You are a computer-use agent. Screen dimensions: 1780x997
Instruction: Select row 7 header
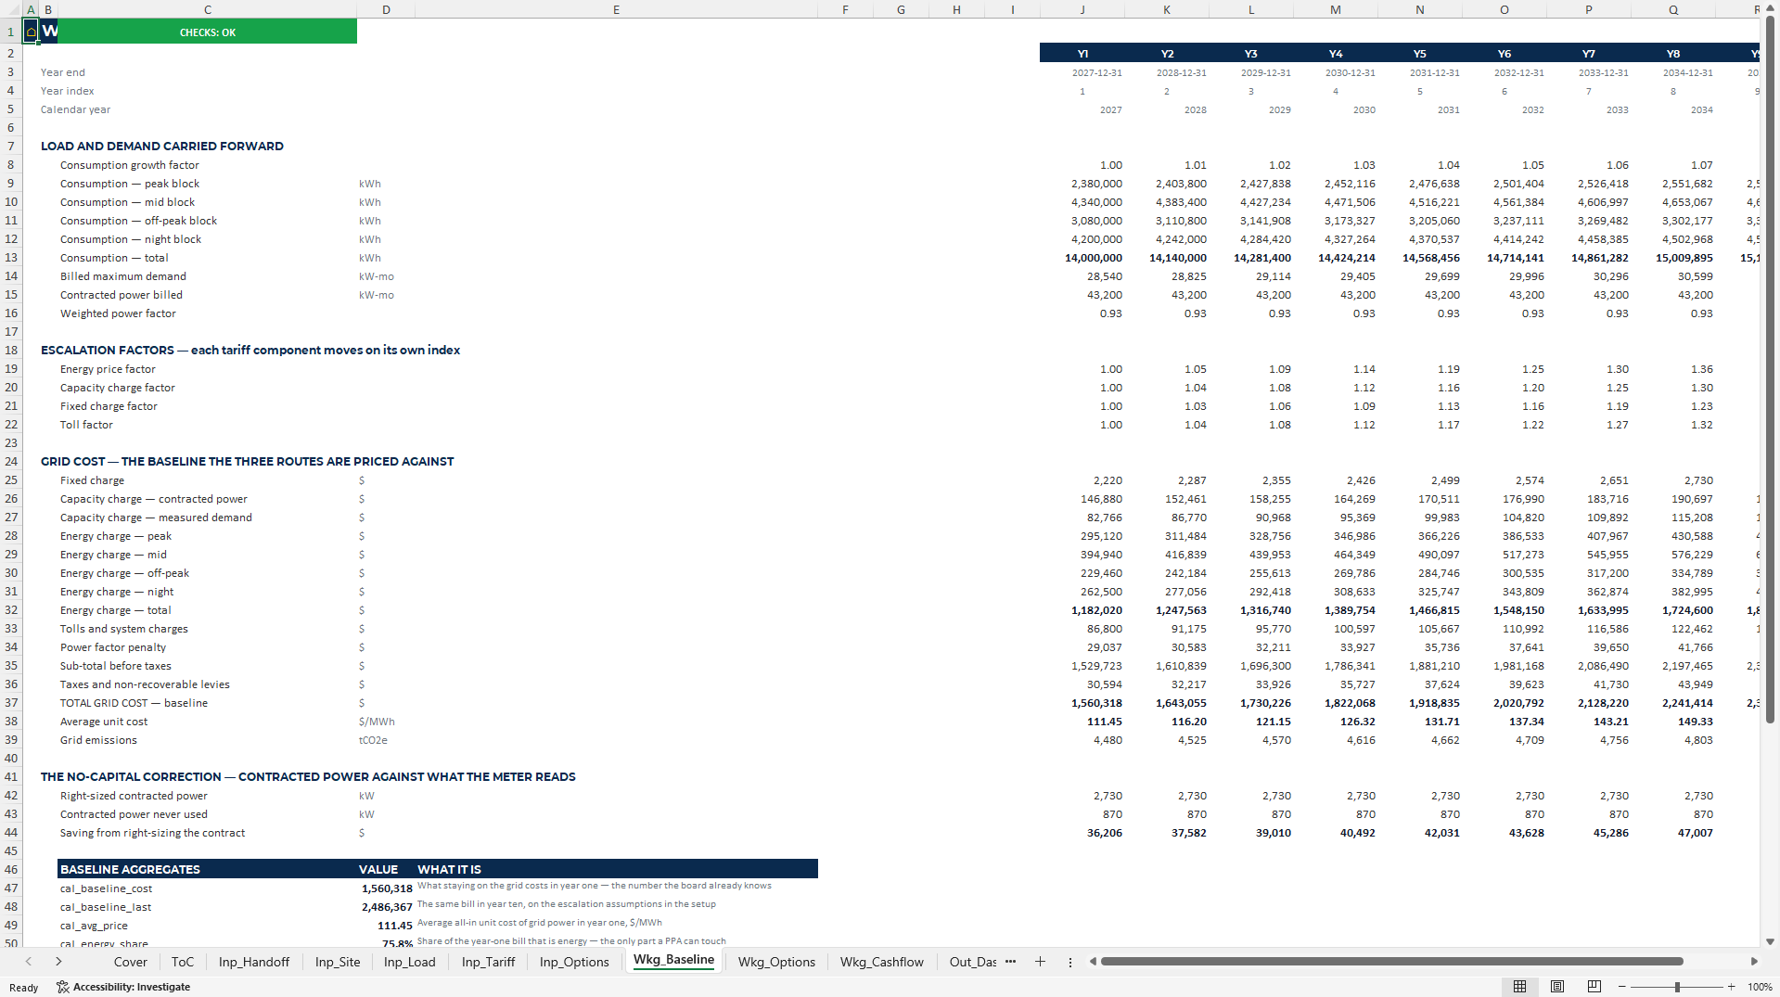coord(11,147)
